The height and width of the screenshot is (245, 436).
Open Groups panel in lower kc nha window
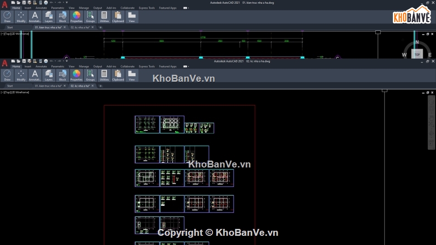tap(90, 75)
